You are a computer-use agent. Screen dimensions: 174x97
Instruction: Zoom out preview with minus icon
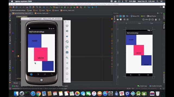point(144,19)
